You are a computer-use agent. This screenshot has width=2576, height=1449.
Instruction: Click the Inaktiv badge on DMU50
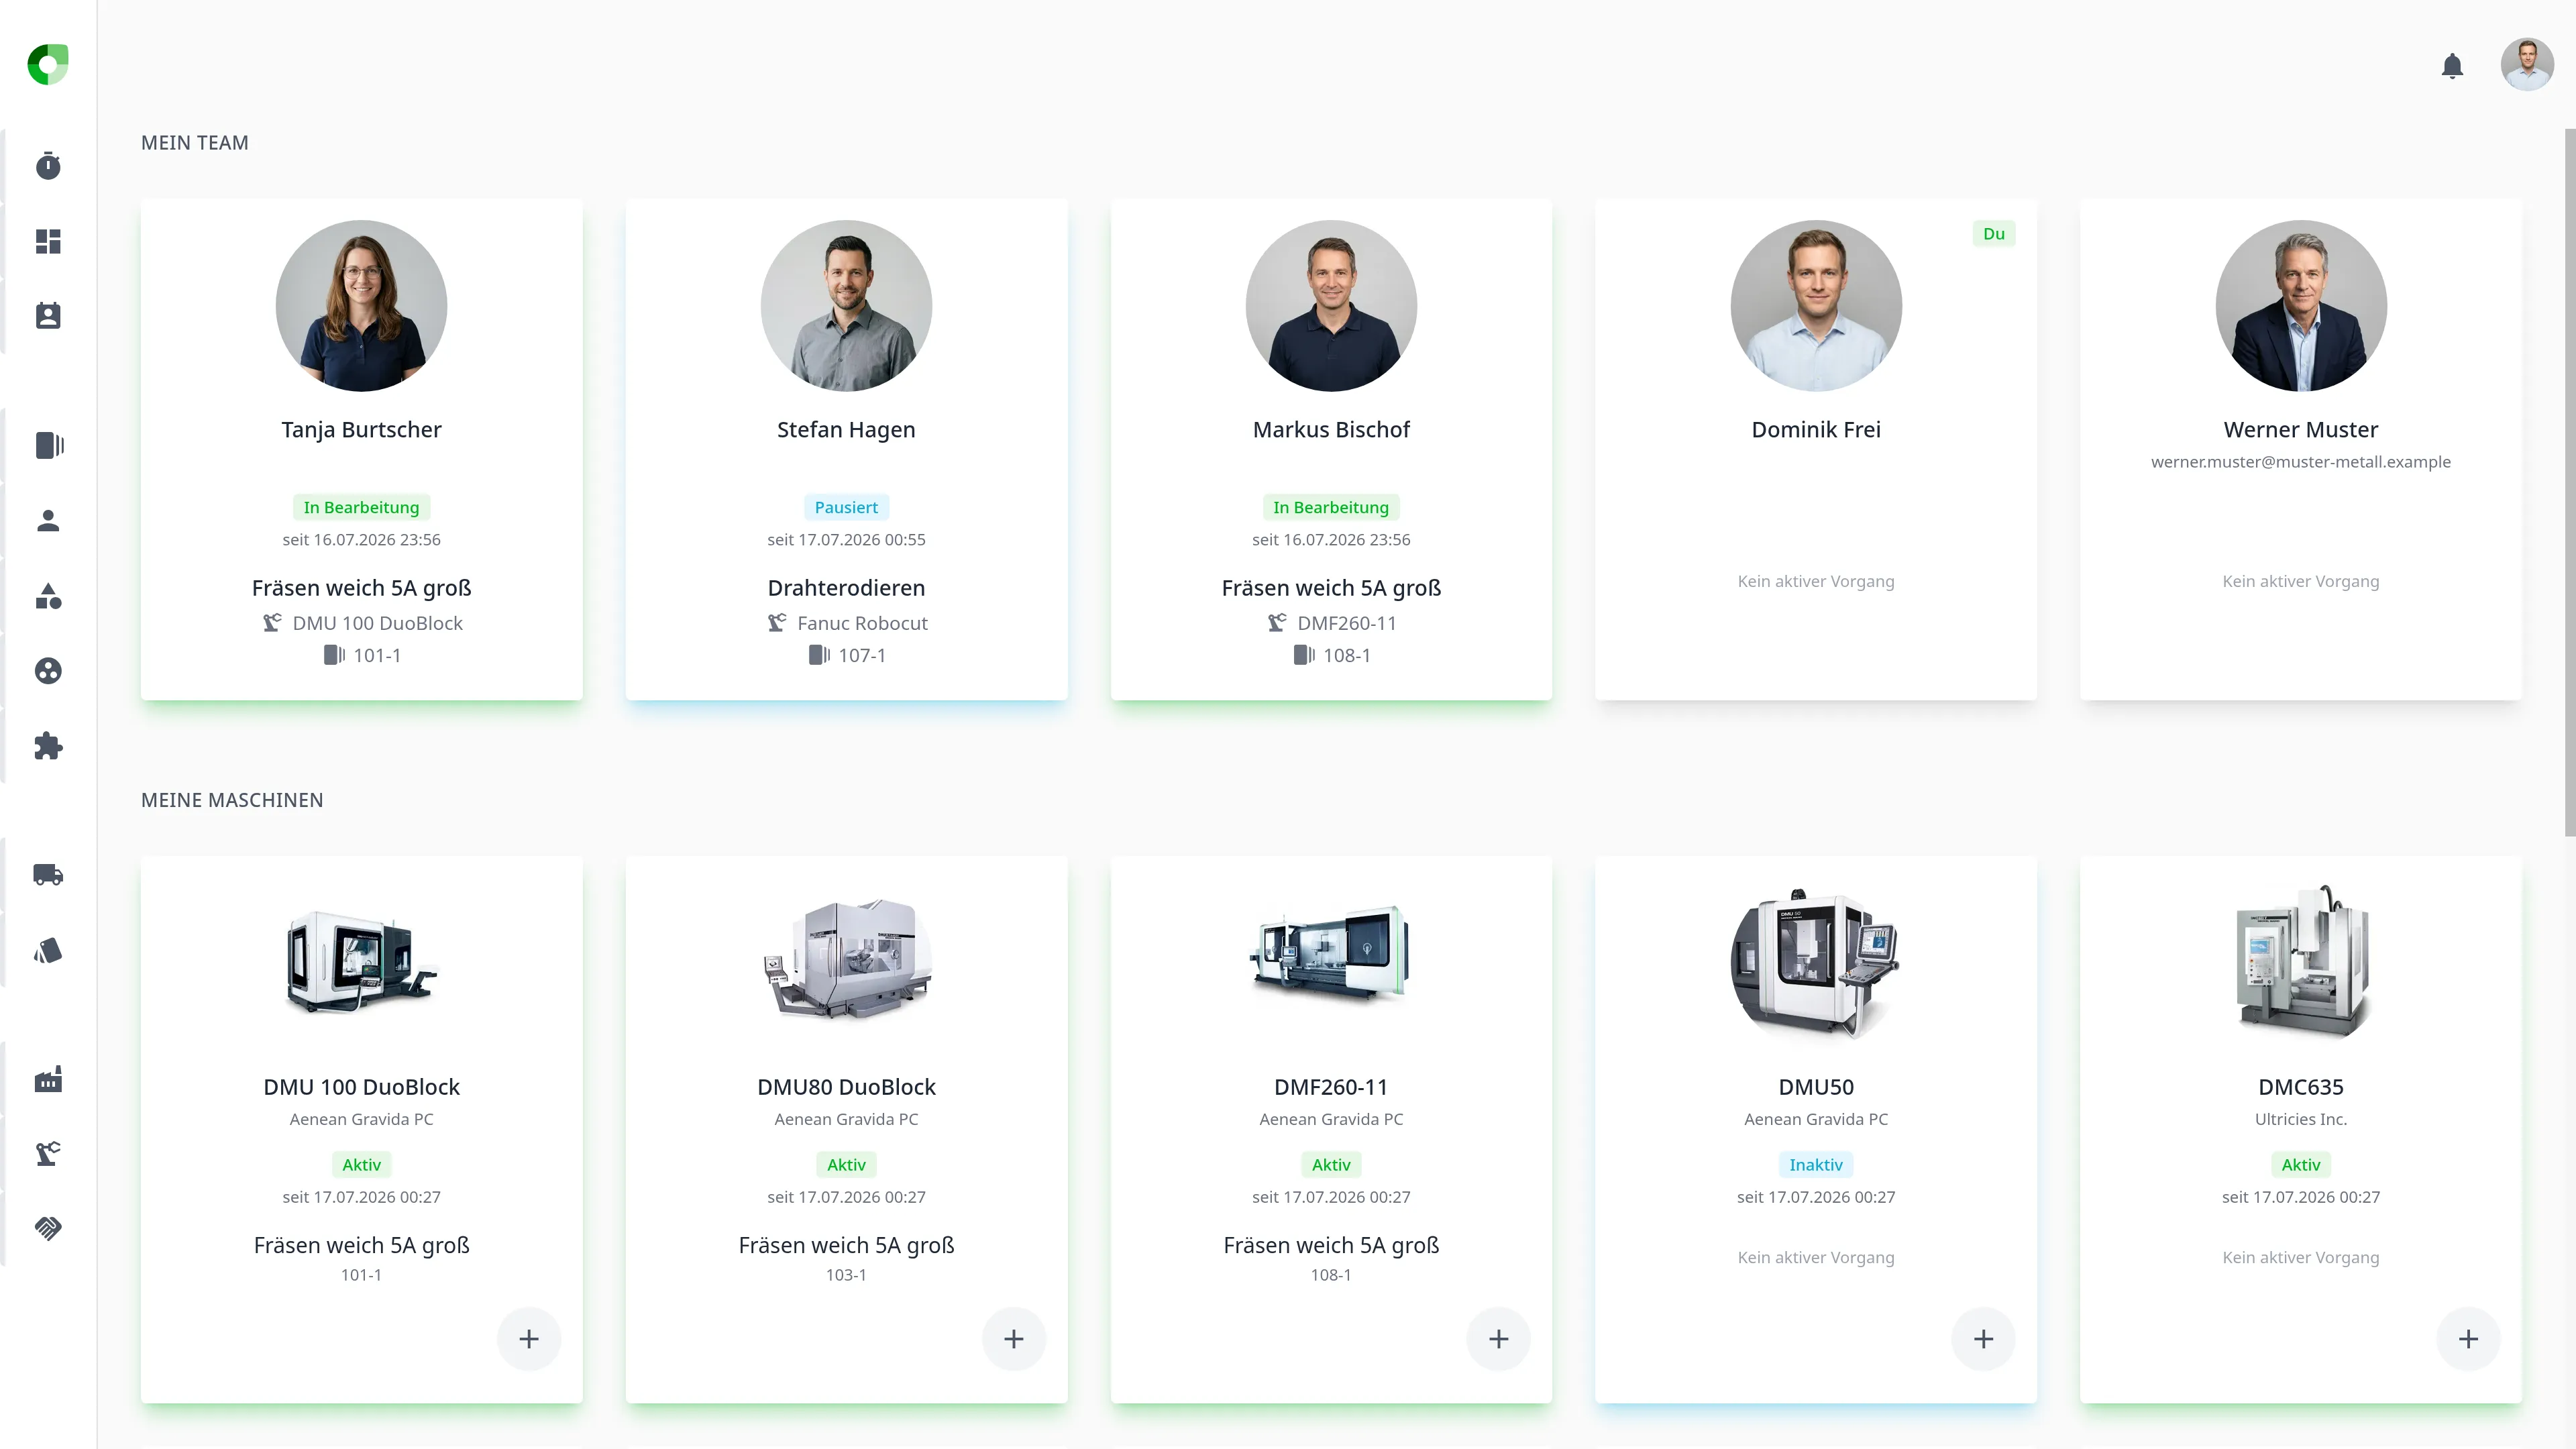coord(1816,1165)
